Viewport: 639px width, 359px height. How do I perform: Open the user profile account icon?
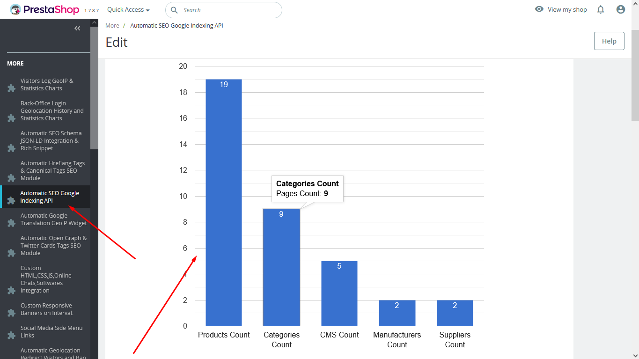tap(621, 9)
